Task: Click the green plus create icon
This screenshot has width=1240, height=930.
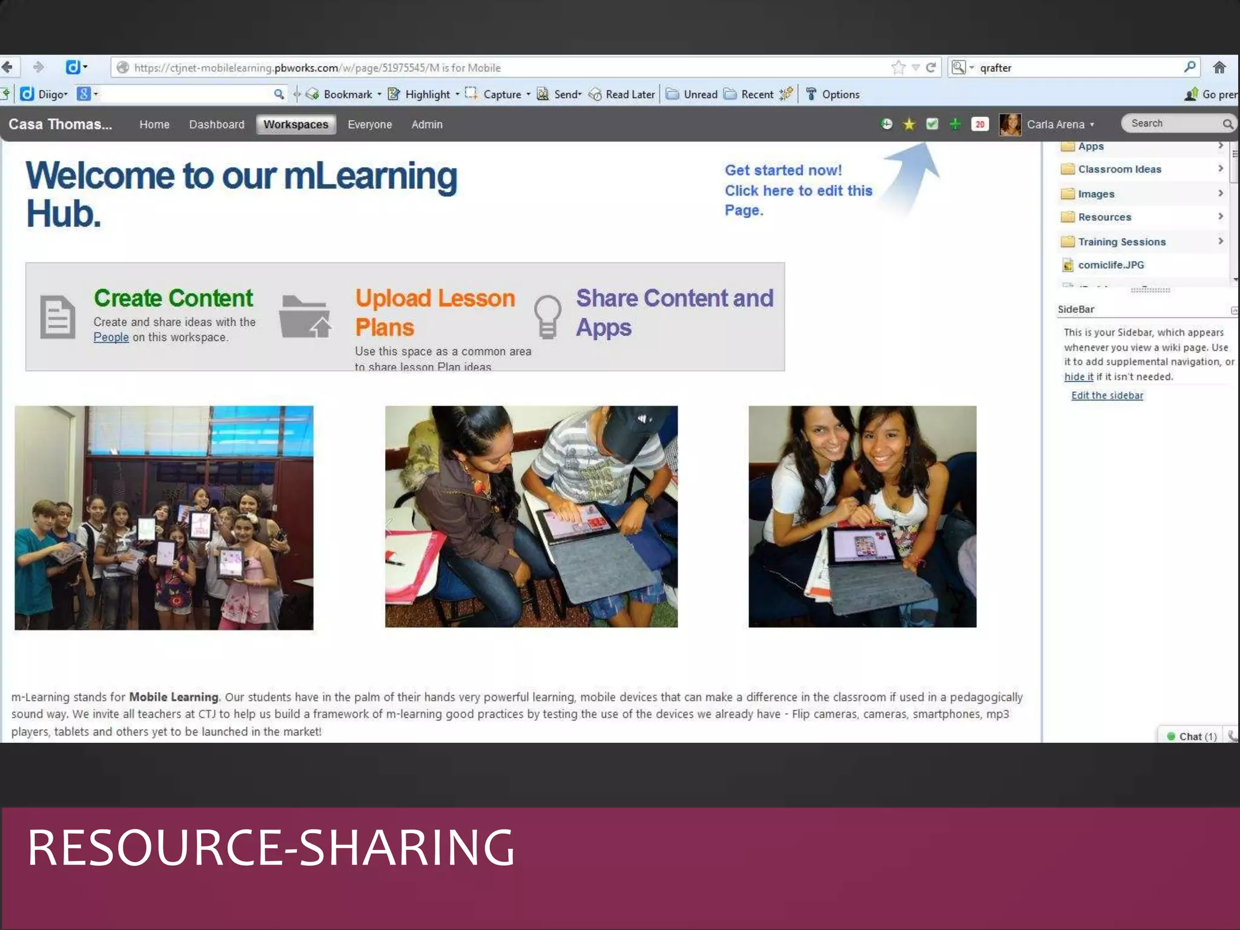Action: (x=955, y=124)
